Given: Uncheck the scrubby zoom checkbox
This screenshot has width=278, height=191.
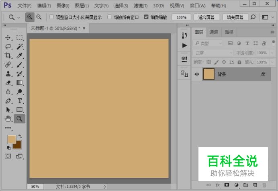Looking at the screenshot, I should (x=146, y=17).
